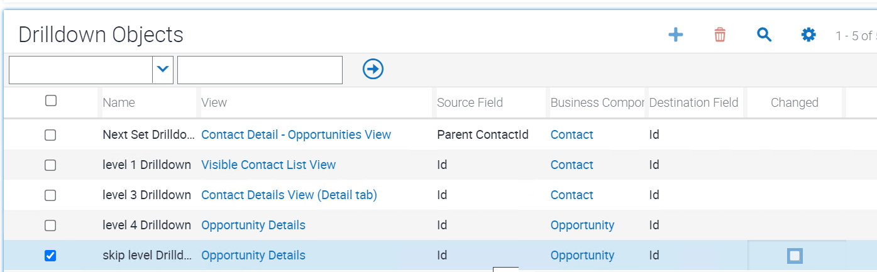Check the Next Set Drilldown row checkbox

coord(51,135)
